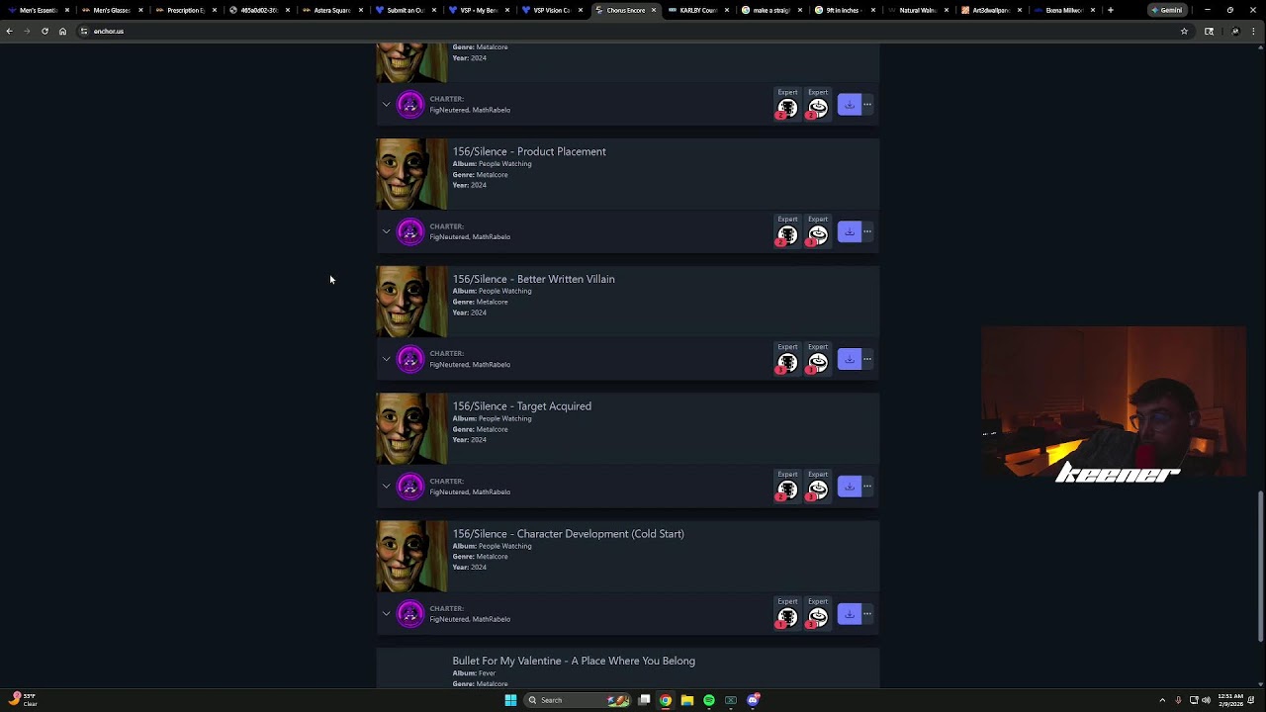This screenshot has width=1266, height=712.
Task: Click the Character Development album art
Action: [x=411, y=557]
